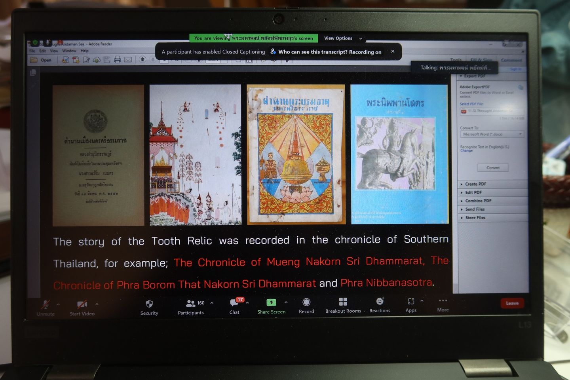Open page thumbnails icon in left sidebar
This screenshot has height=380, width=570.
click(x=33, y=72)
